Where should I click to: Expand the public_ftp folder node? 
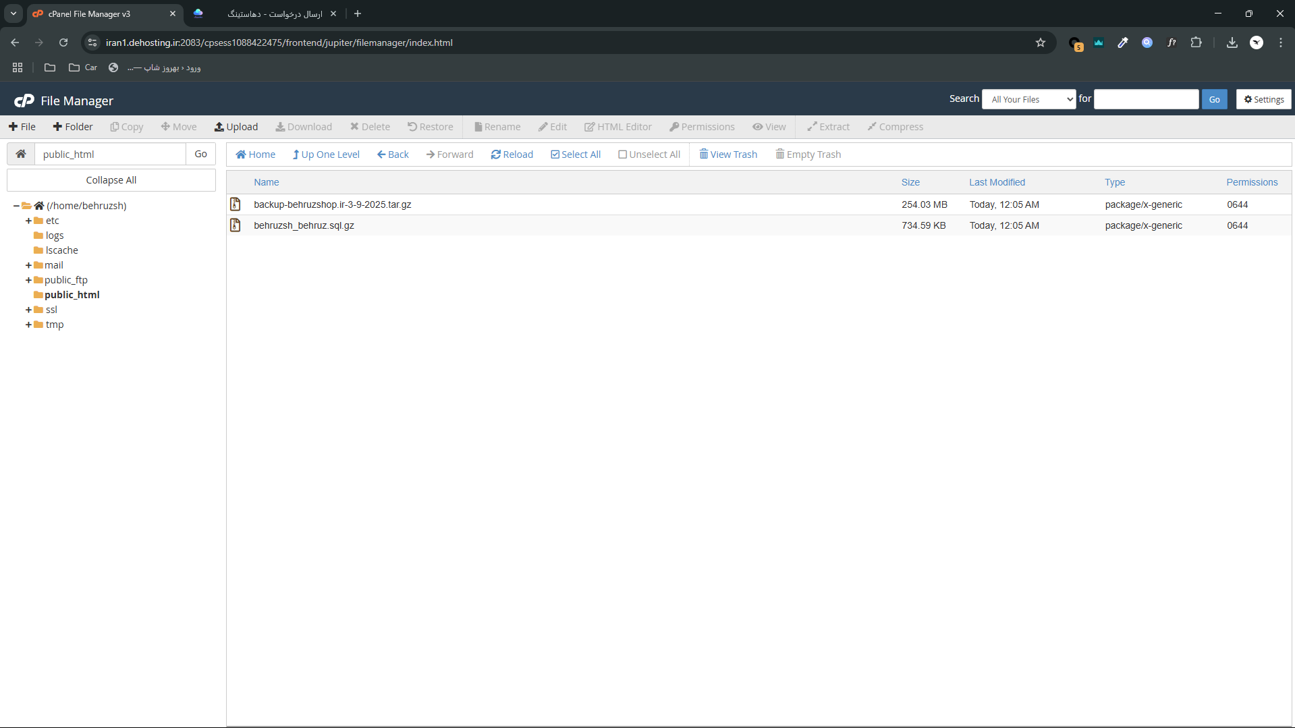pos(28,280)
